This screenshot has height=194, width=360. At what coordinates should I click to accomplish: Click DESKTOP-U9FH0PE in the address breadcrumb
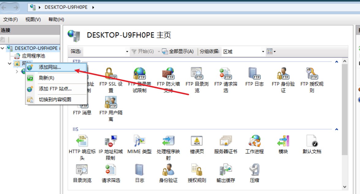coord(66,7)
